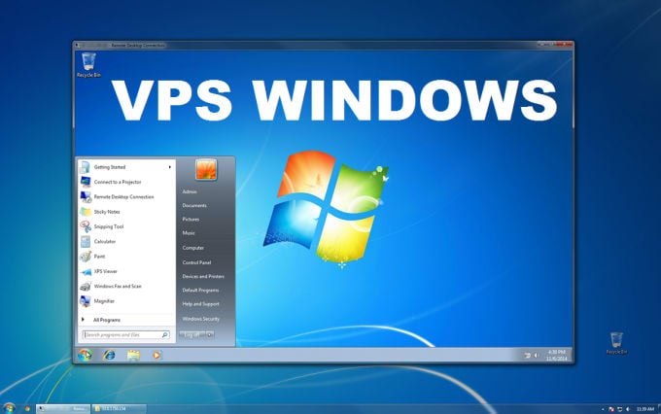The width and height of the screenshot is (661, 414).
Task: Open the Calculator icon in Start menu
Action: pos(86,242)
